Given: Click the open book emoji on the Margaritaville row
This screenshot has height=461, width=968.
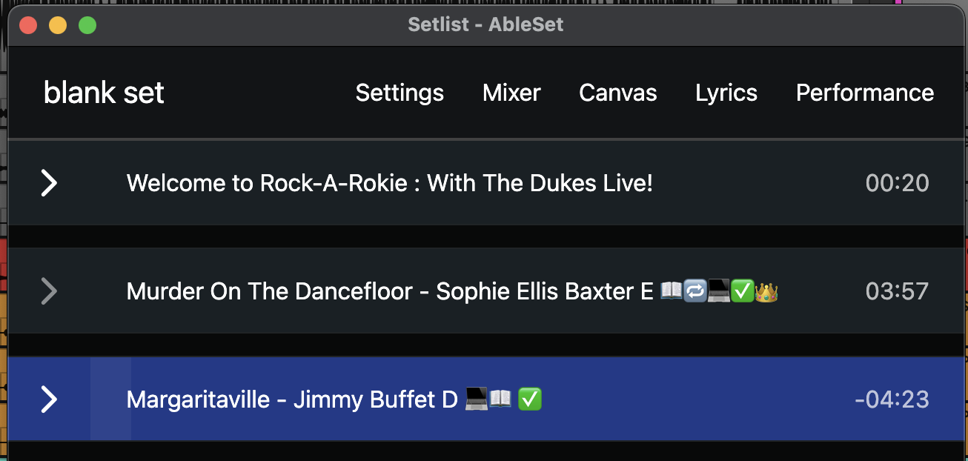Looking at the screenshot, I should 500,400.
